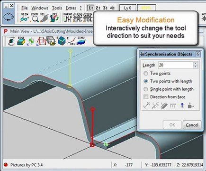Click the curve E DEL tool icon
The width and height of the screenshot is (206, 171).
pyautogui.click(x=72, y=41)
